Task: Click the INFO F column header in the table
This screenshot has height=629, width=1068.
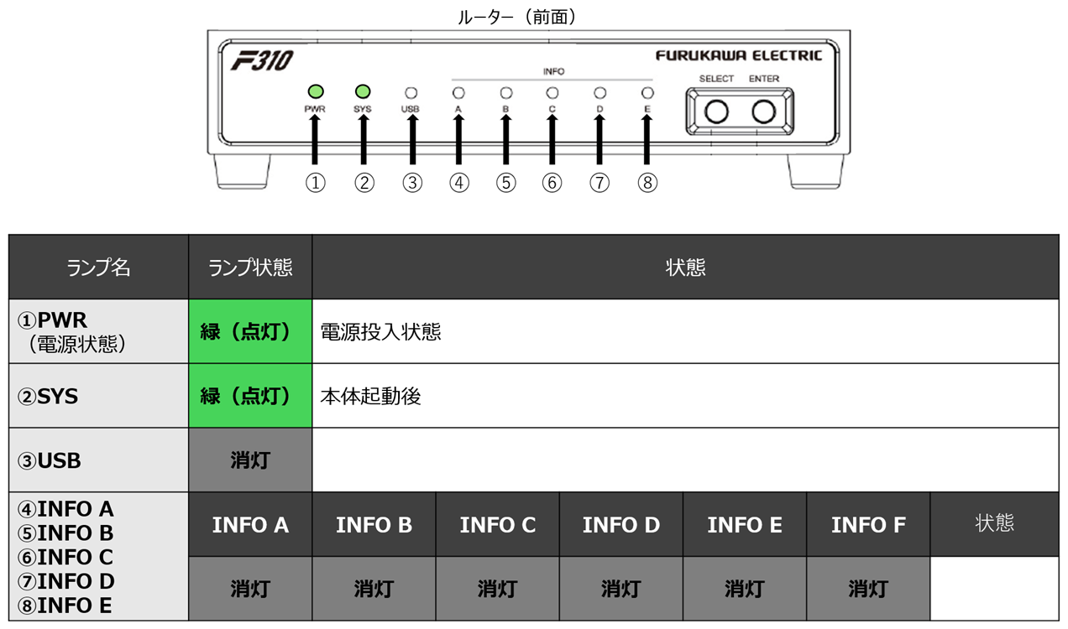Action: (x=868, y=525)
